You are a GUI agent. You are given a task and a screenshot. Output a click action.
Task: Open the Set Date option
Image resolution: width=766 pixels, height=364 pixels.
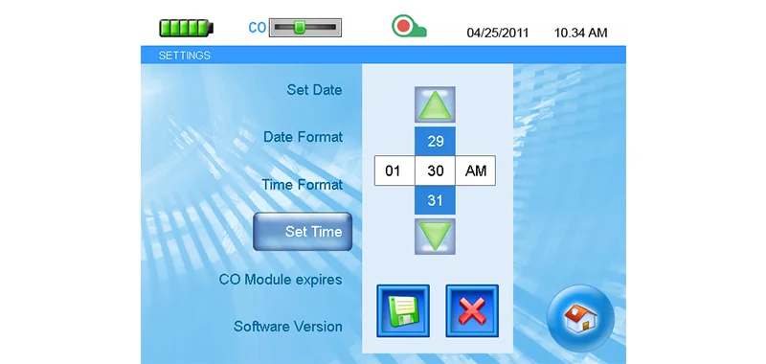314,90
